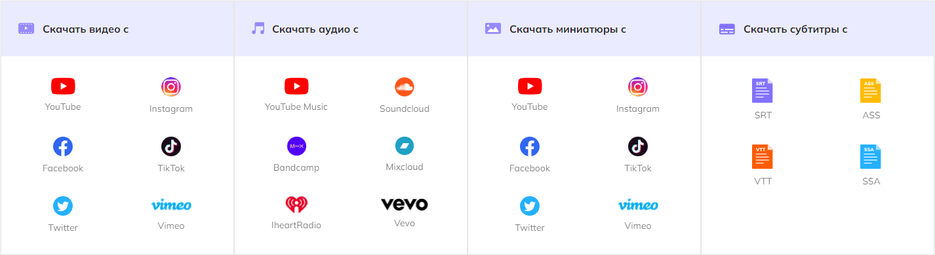This screenshot has height=255, width=935.
Task: Choose the SRT subtitle file icon
Action: tap(763, 91)
